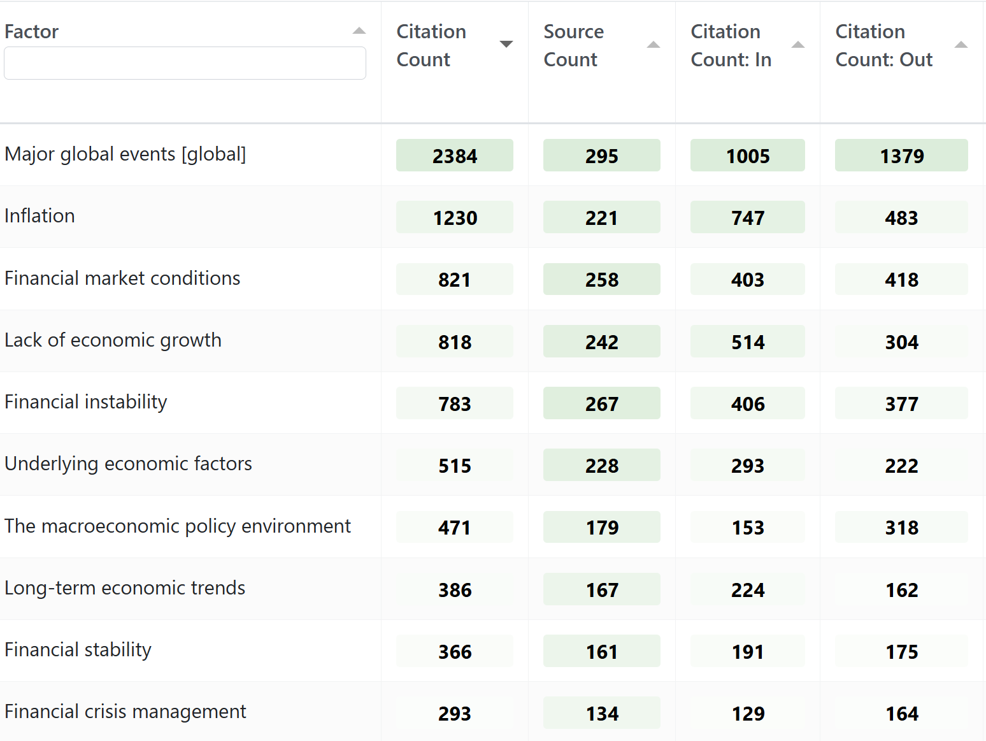Click the Factor filter text box
The width and height of the screenshot is (986, 741).
185,63
